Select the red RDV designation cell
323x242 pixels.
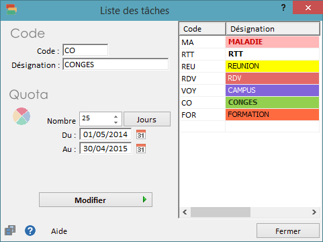pos(272,78)
